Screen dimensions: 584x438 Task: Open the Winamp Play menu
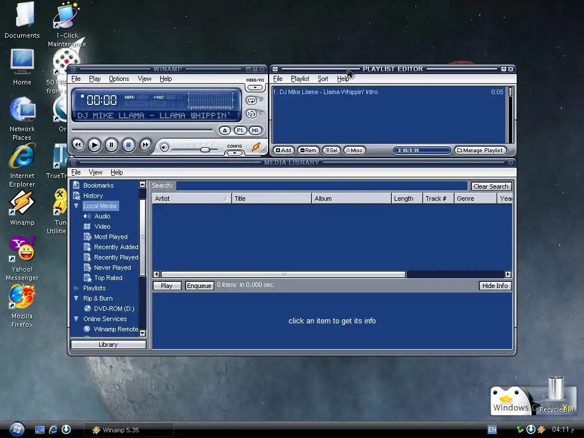[95, 79]
